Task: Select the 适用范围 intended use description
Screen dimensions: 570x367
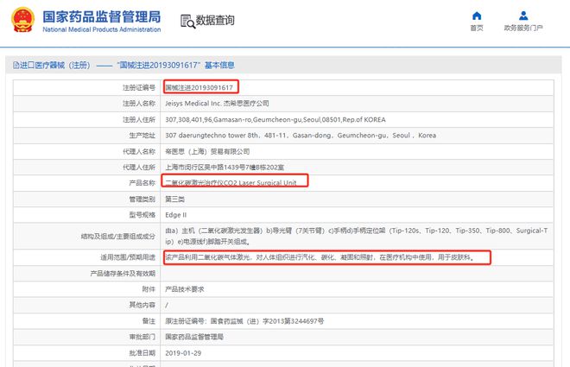Action: coord(320,257)
